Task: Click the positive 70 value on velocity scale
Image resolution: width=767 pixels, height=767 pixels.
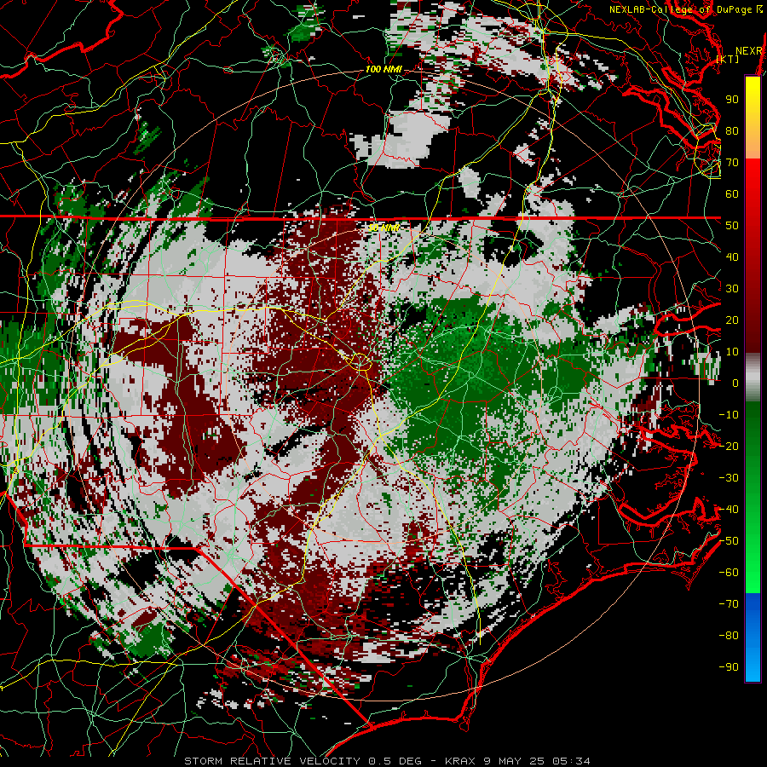Action: tap(732, 163)
